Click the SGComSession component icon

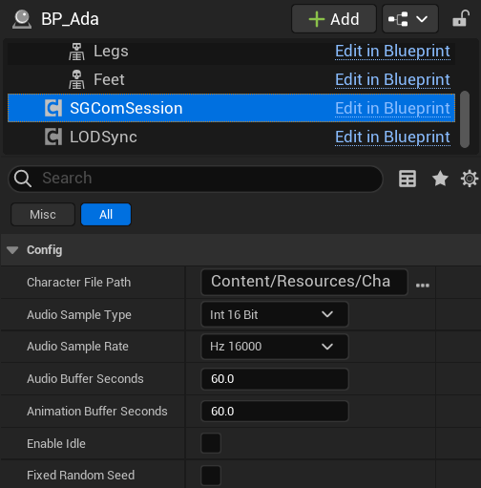click(53, 108)
